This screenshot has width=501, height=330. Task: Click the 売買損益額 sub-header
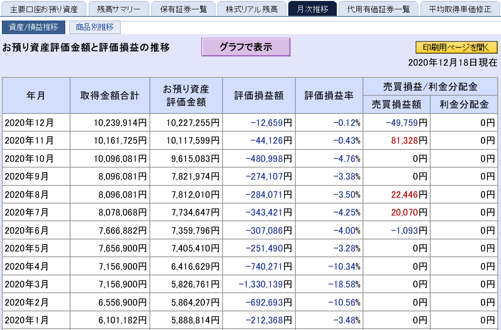397,104
